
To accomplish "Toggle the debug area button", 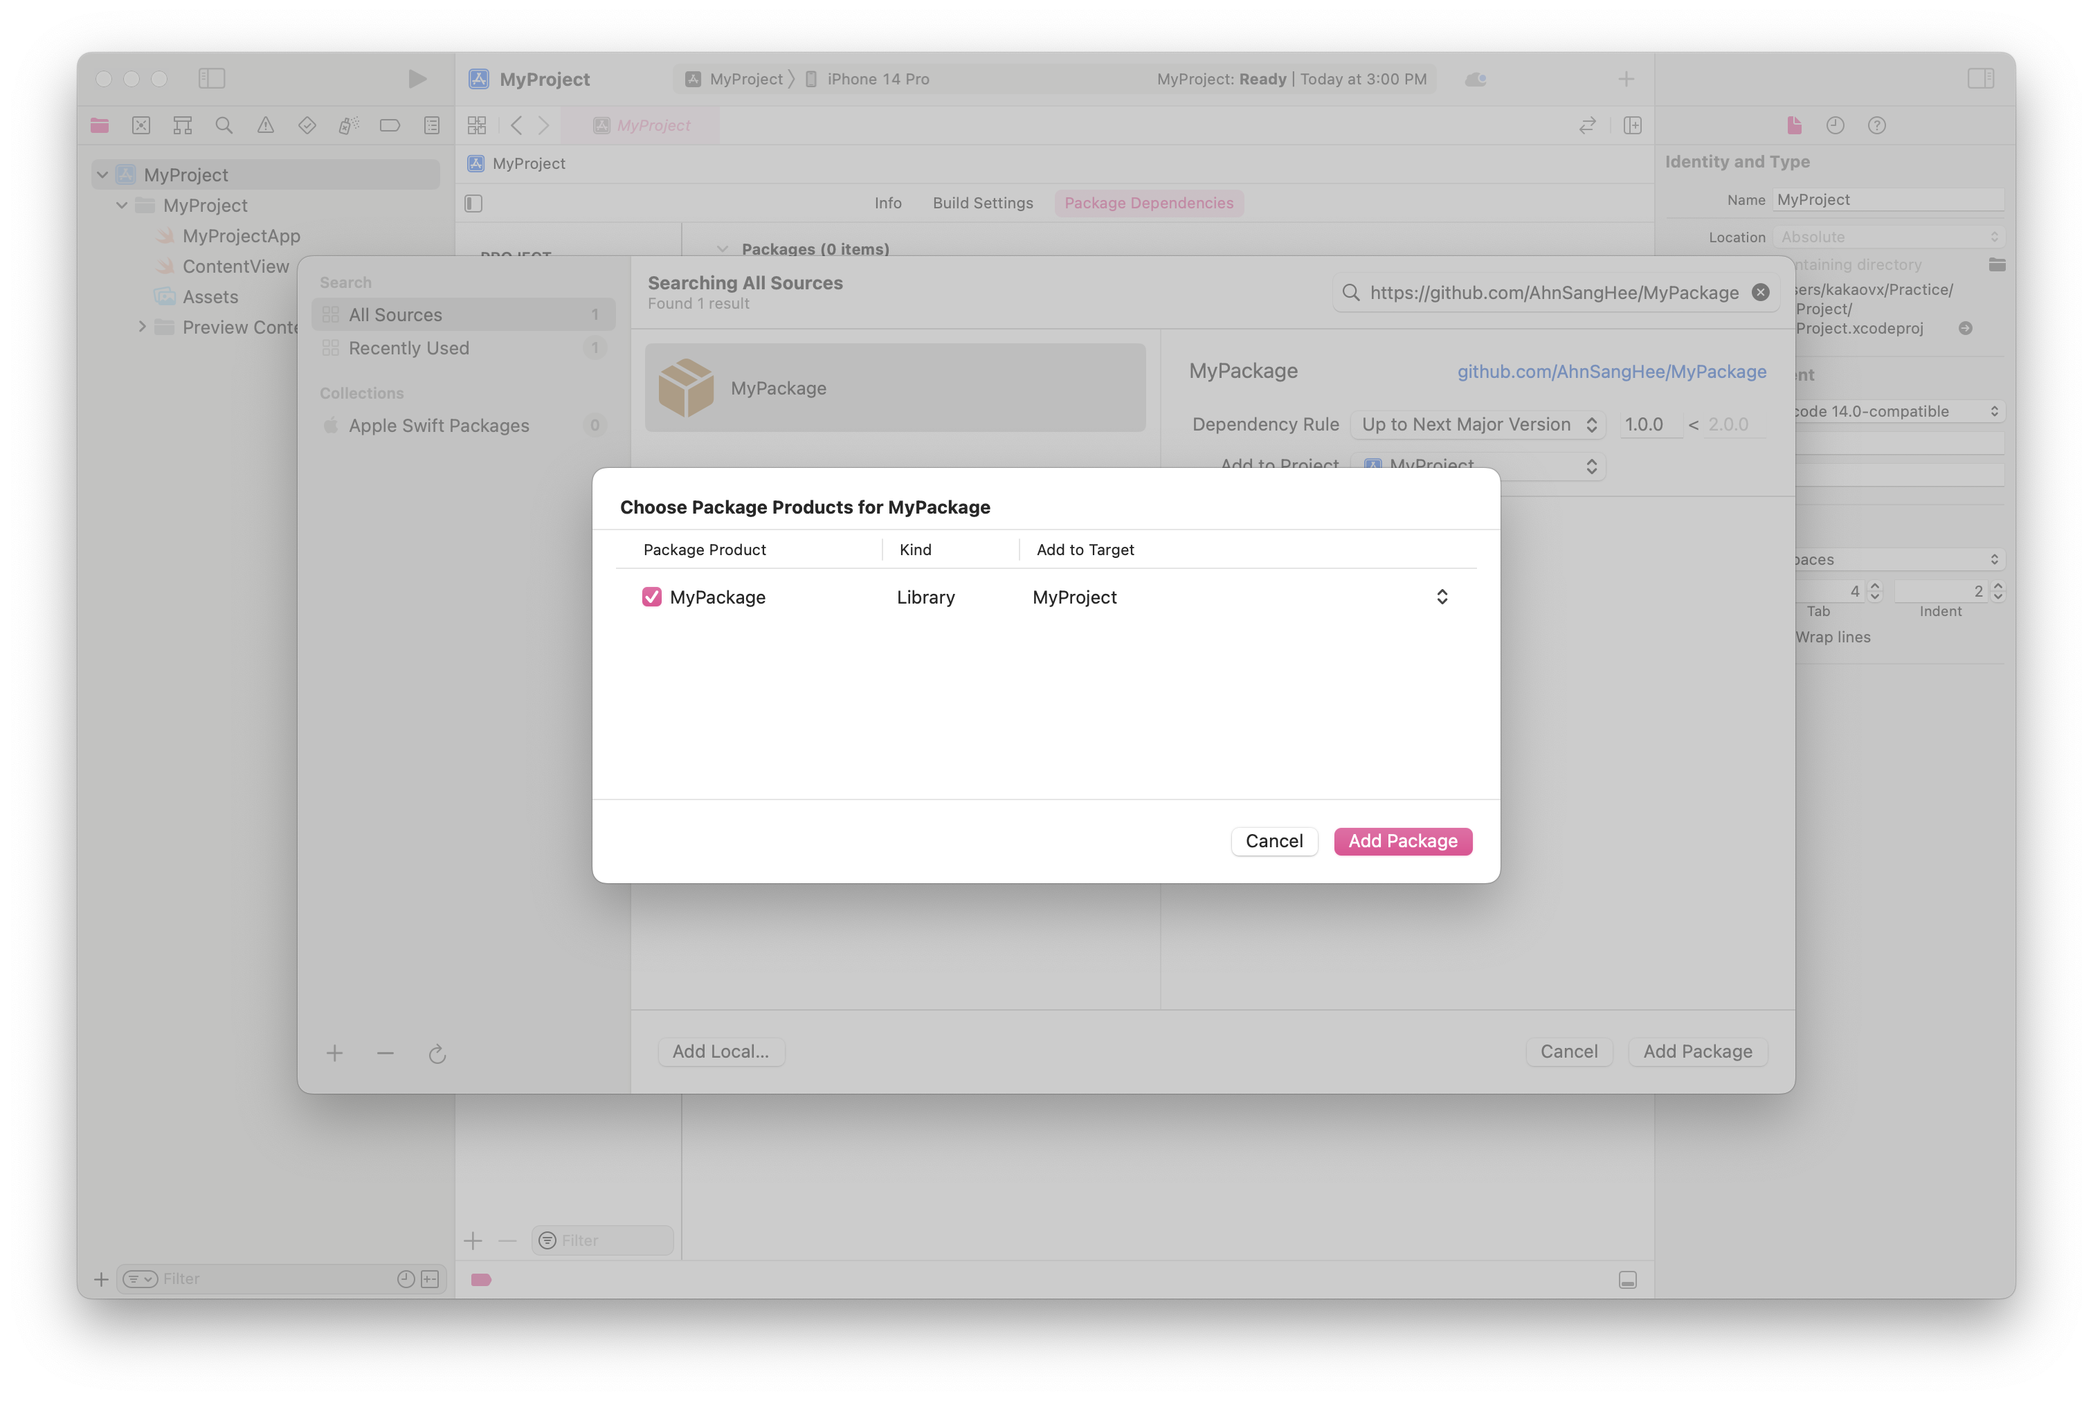I will [x=1628, y=1279].
